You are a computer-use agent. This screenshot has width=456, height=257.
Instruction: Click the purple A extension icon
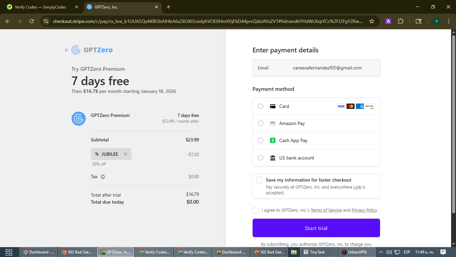click(x=388, y=21)
